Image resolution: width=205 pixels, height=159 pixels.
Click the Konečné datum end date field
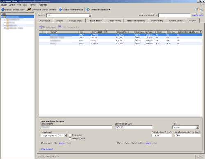(188, 136)
